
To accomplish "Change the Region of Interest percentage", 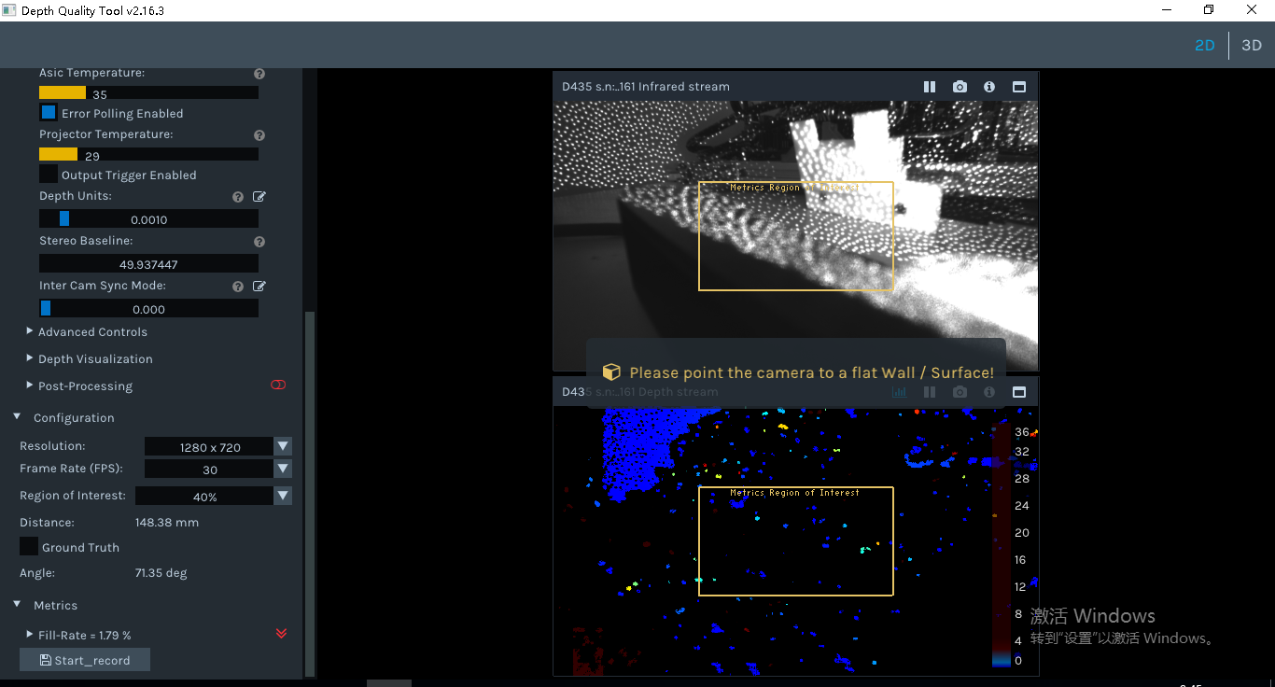I will pyautogui.click(x=282, y=496).
